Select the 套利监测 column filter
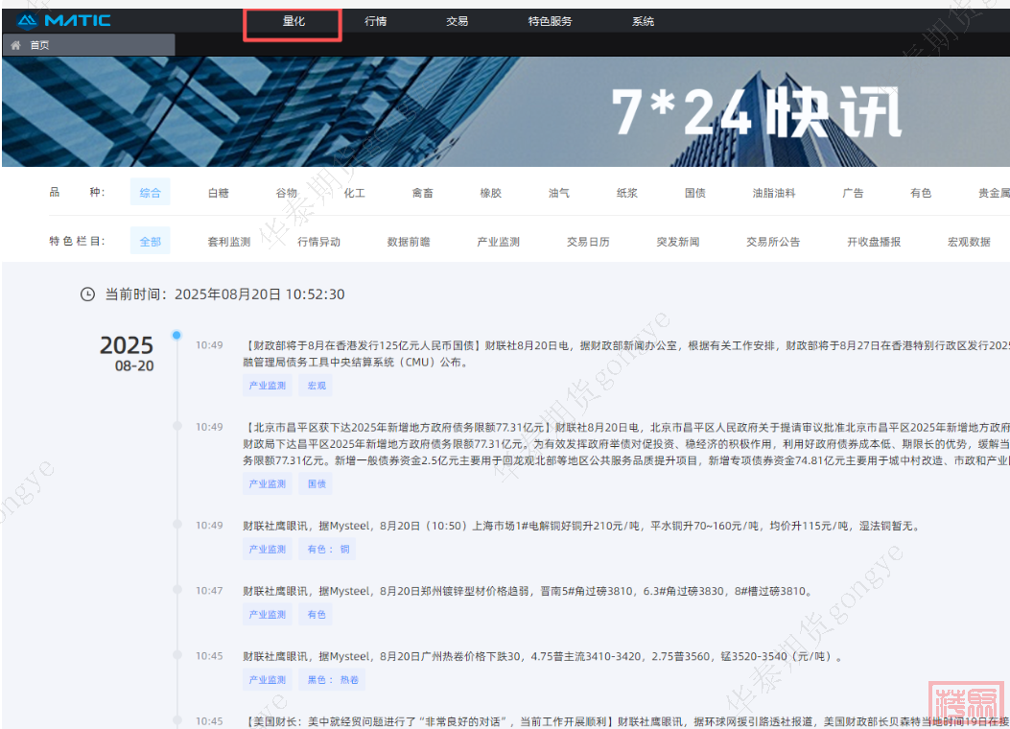Image resolution: width=1010 pixels, height=729 pixels. click(x=229, y=242)
